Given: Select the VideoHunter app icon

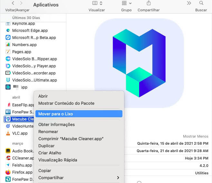Looking at the screenshot, I should point(8,126).
